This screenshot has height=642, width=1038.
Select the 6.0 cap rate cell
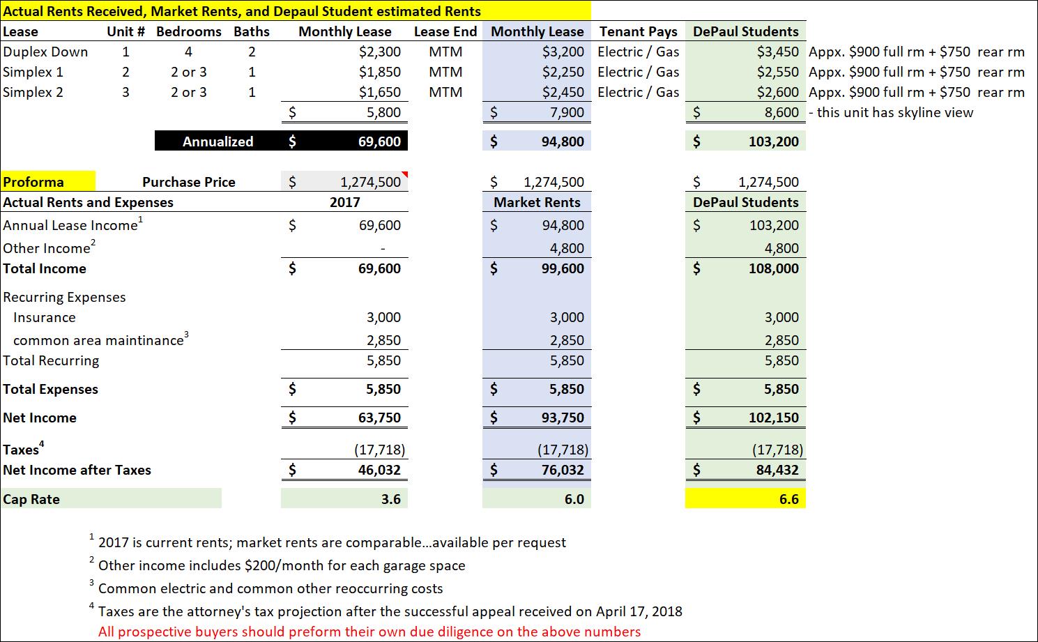click(537, 499)
